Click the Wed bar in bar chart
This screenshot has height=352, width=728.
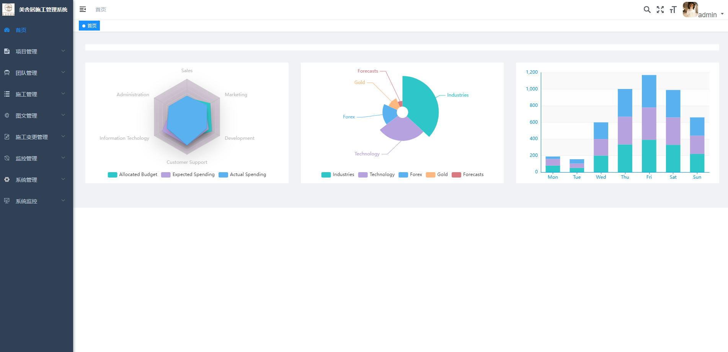[x=601, y=147]
